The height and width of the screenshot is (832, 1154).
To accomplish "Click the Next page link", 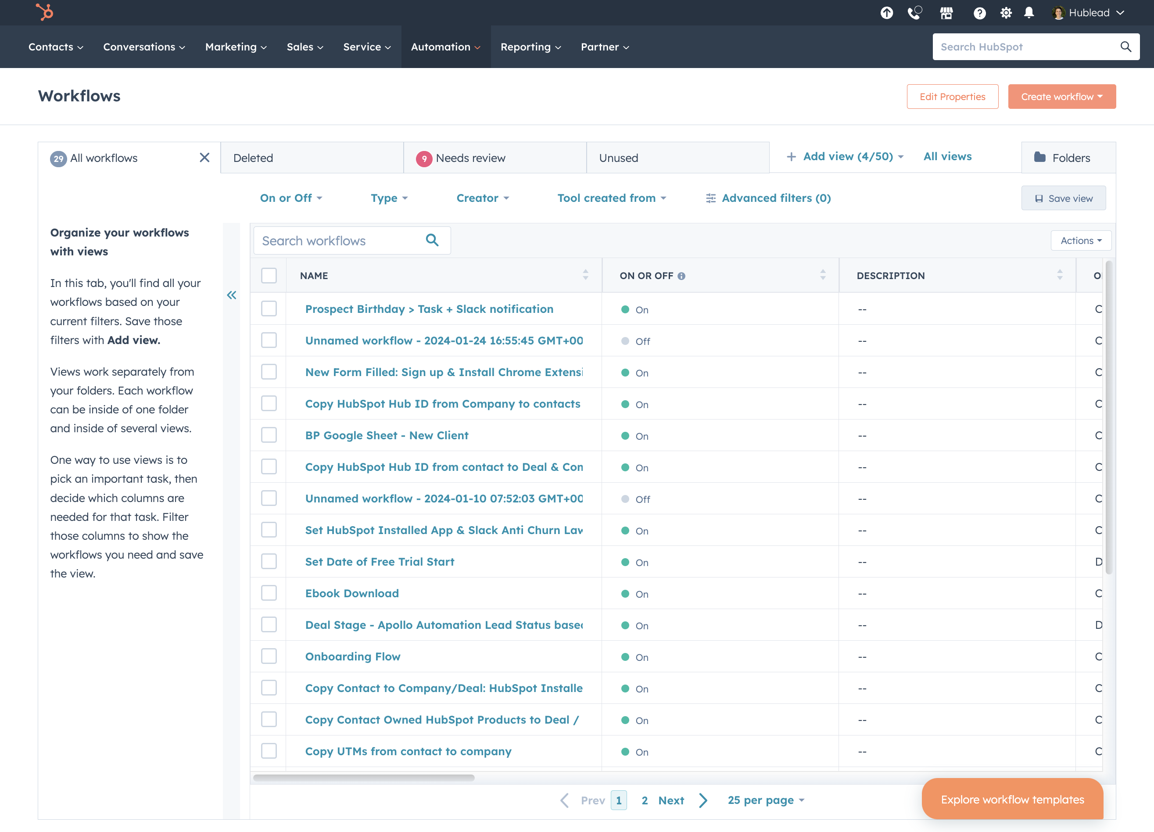I will 671,800.
